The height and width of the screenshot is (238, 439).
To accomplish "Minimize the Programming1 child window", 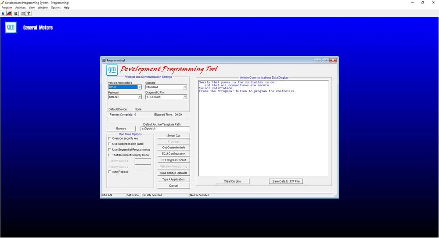I will pyautogui.click(x=317, y=60).
